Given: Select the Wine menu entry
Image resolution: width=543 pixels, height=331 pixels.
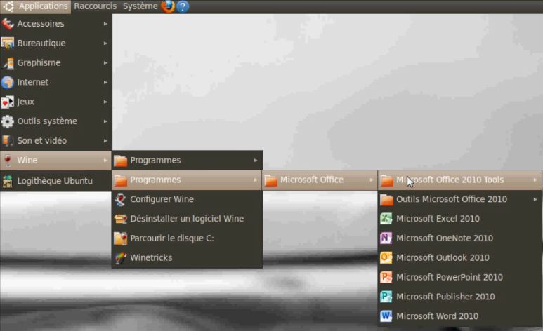Looking at the screenshot, I should click(x=55, y=161).
